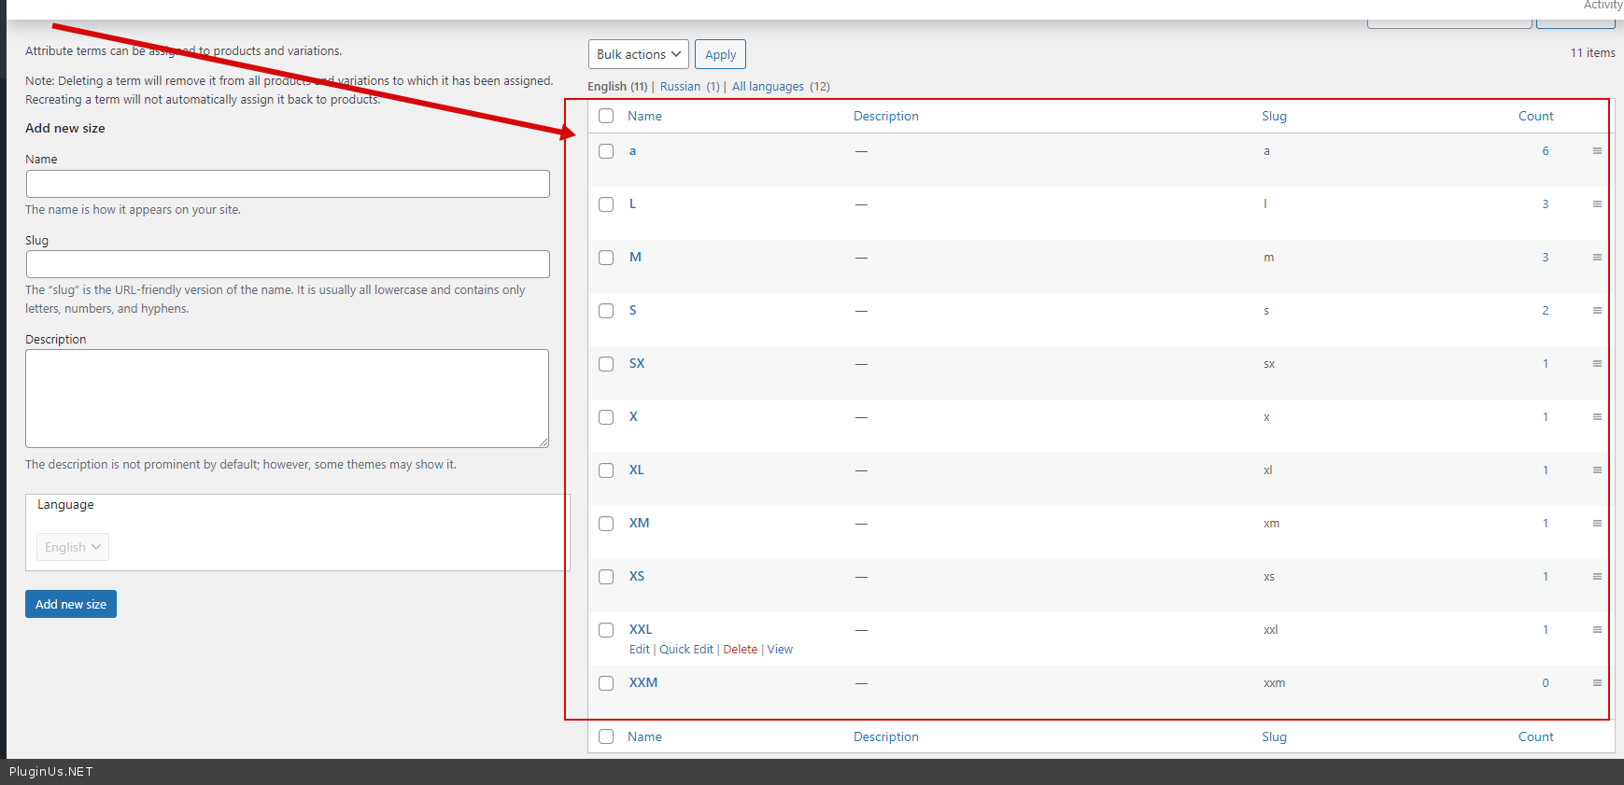Click the drag handle icon for row XL
This screenshot has width=1624, height=785.
tap(1597, 470)
